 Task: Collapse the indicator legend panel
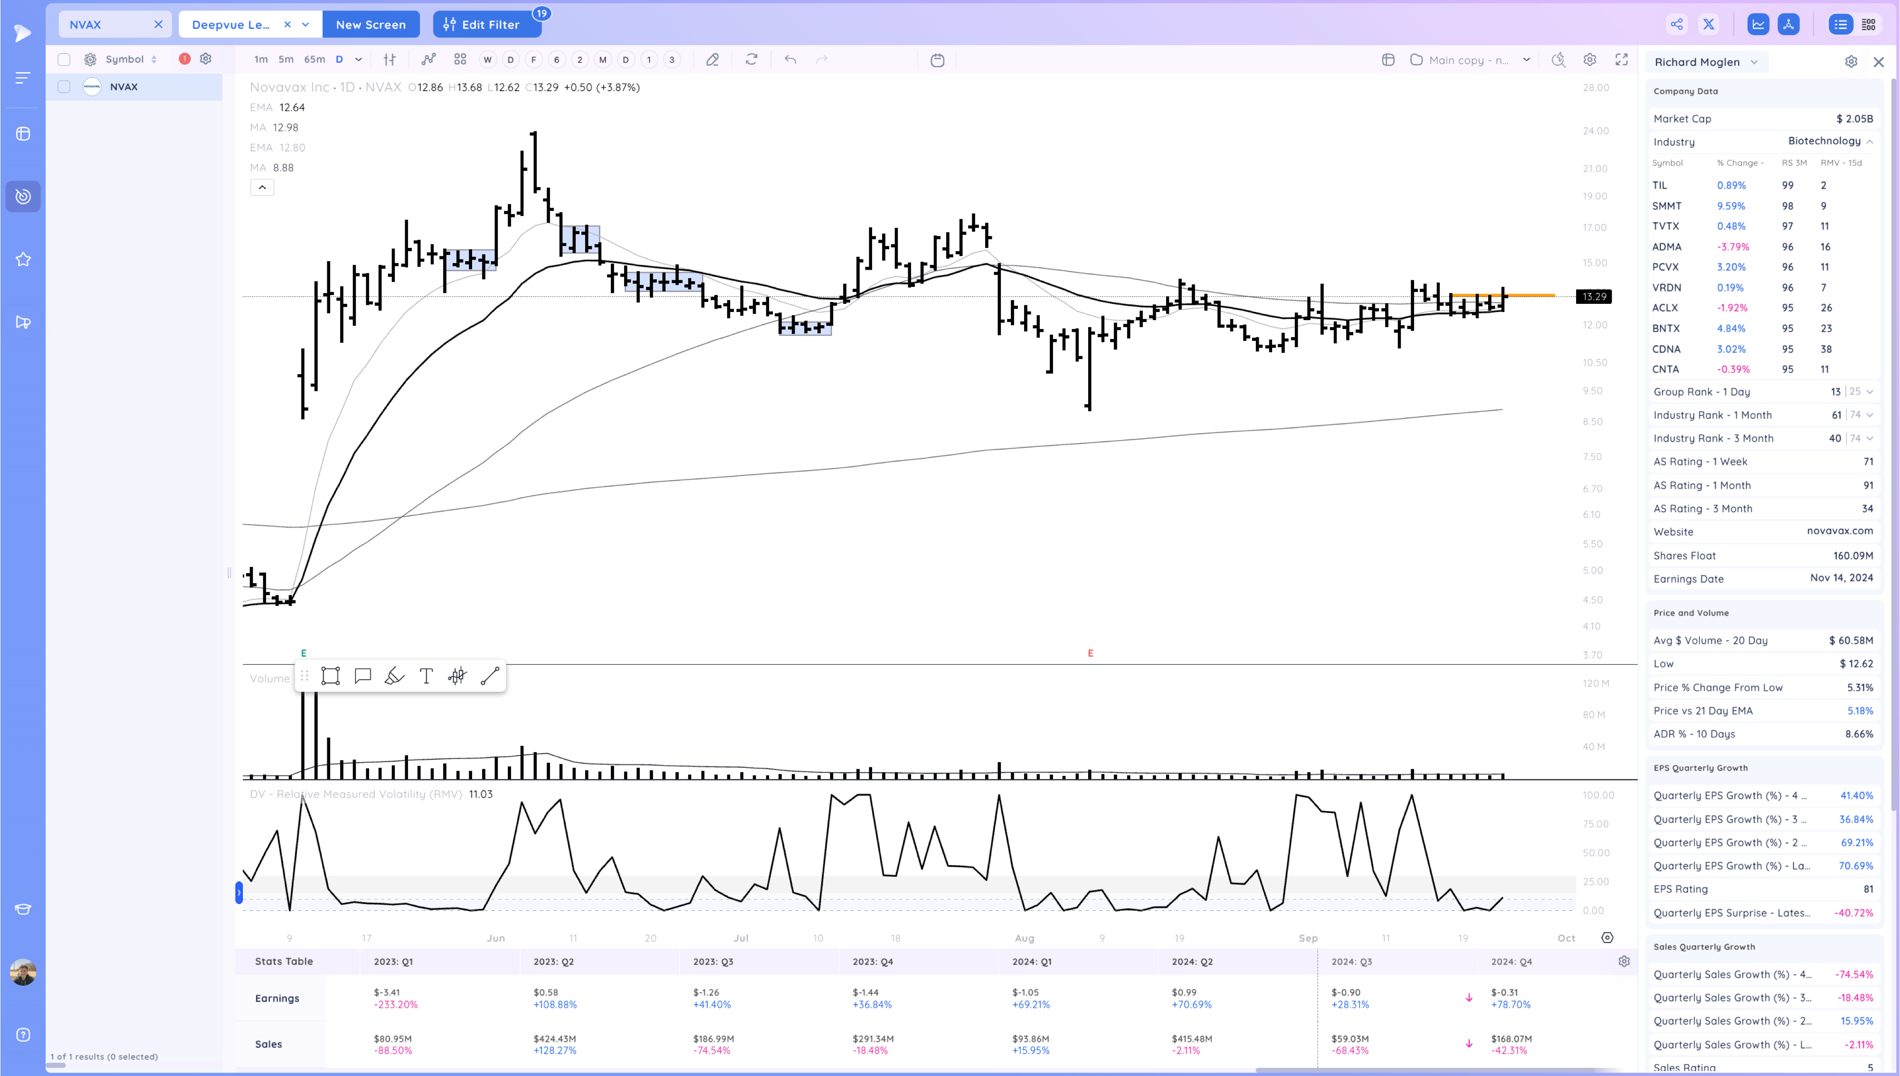pos(262,187)
